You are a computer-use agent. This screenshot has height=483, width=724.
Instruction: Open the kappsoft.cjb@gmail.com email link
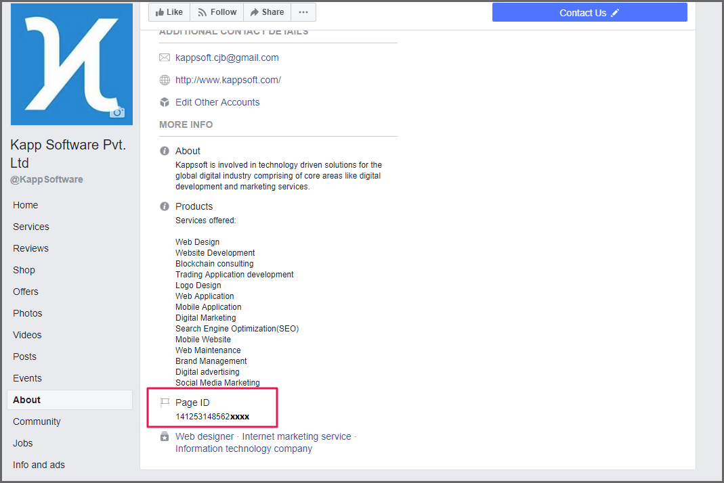(x=227, y=57)
